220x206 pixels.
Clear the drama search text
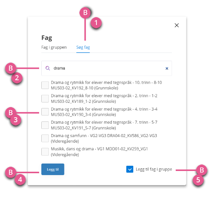167,69
